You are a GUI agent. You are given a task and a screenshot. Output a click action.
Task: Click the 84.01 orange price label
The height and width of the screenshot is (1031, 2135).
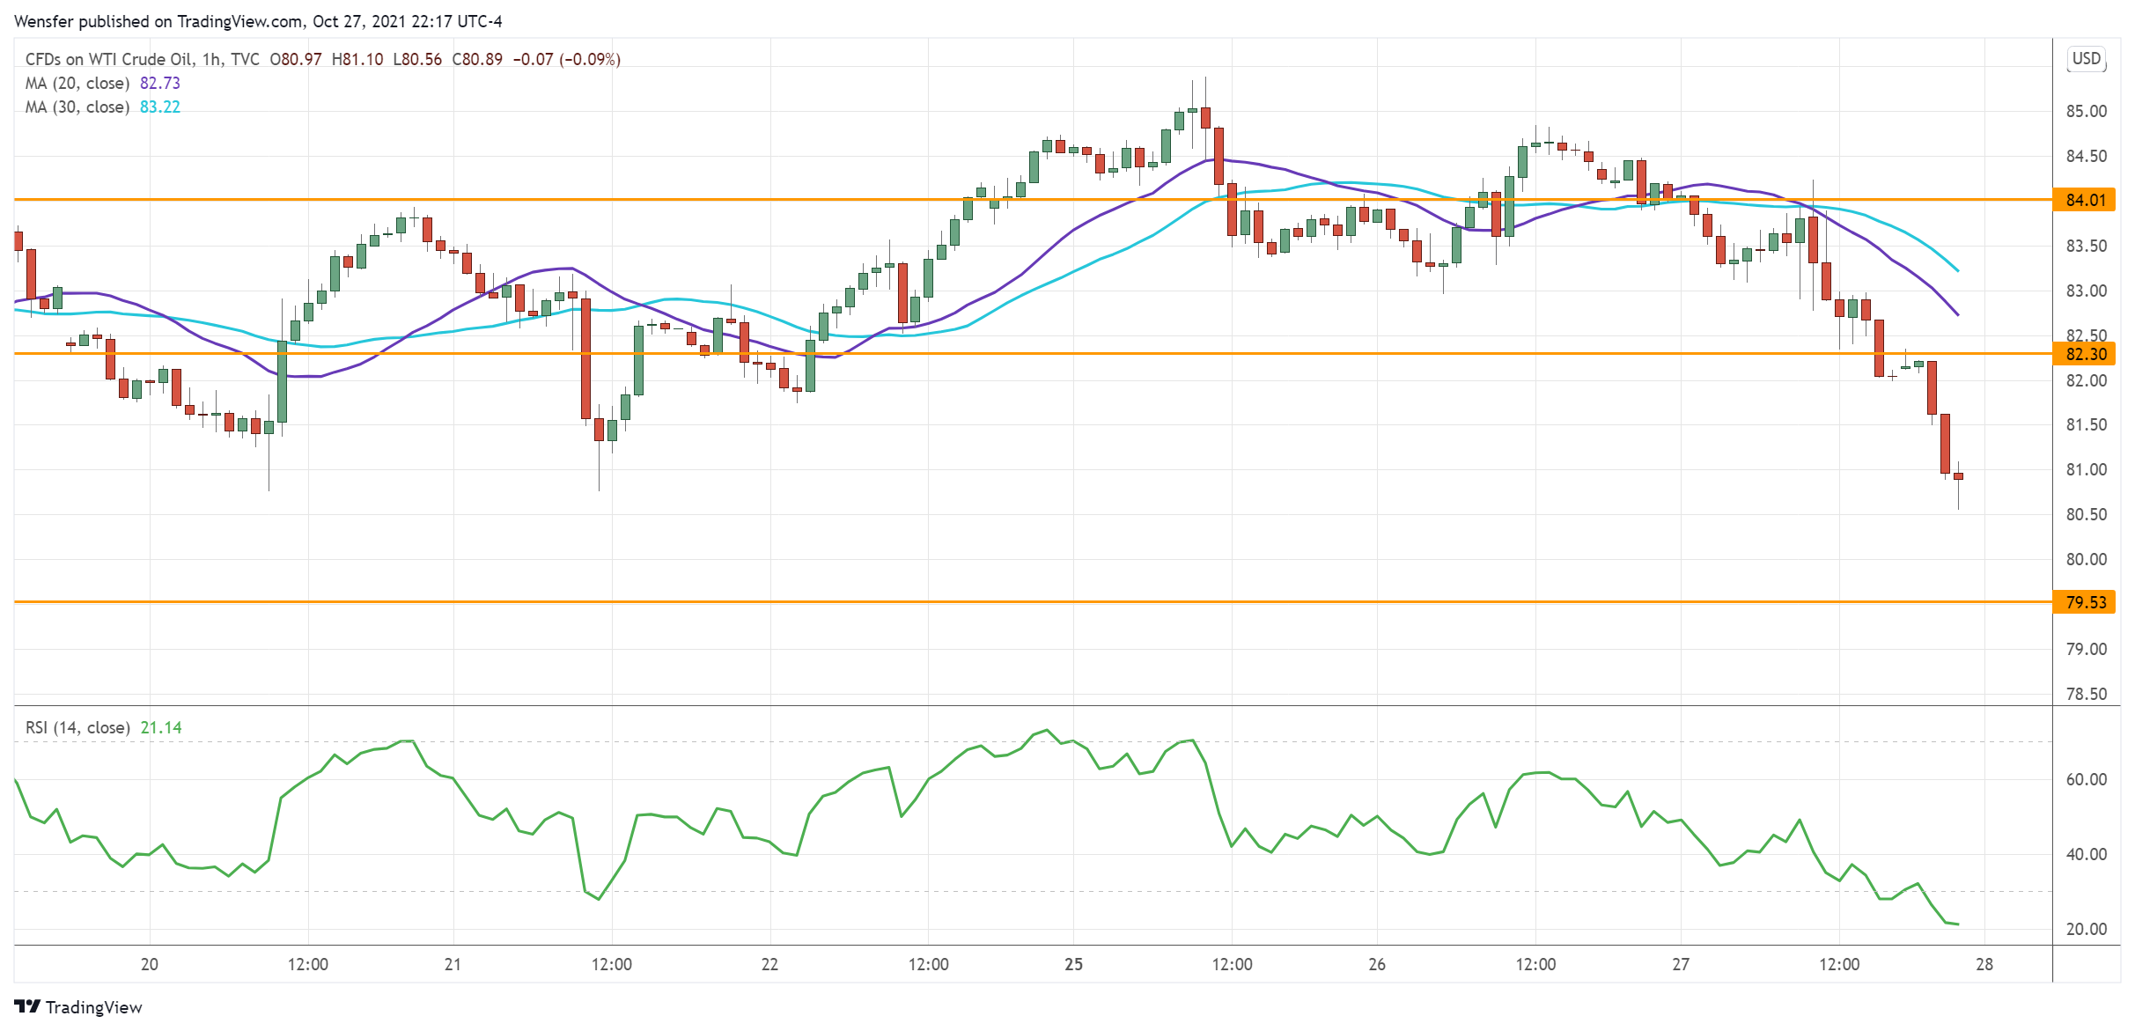[2085, 200]
